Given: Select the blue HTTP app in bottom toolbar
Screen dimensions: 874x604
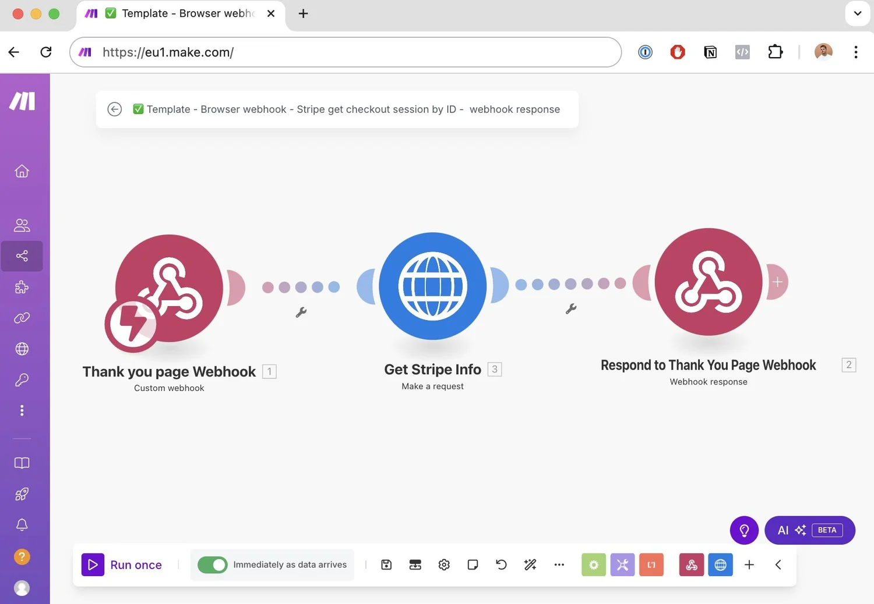Looking at the screenshot, I should pos(720,564).
